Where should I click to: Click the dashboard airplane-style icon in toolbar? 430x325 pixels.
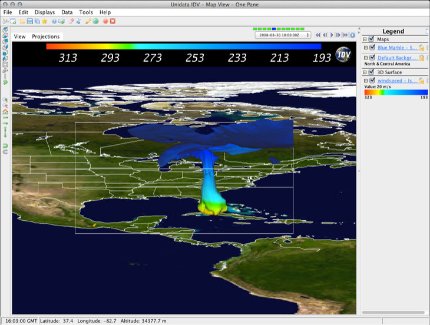5,21
